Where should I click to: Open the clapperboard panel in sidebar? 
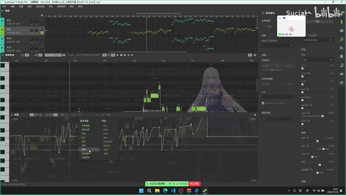(x=342, y=31)
